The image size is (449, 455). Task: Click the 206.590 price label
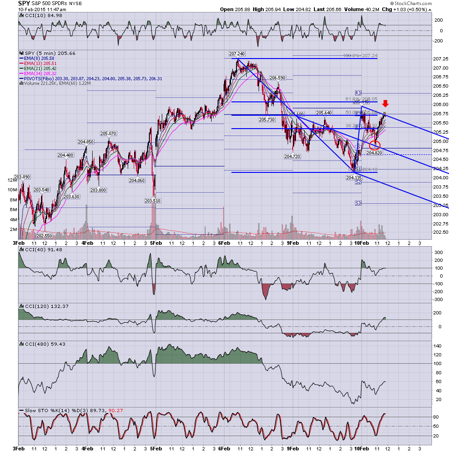click(x=278, y=78)
